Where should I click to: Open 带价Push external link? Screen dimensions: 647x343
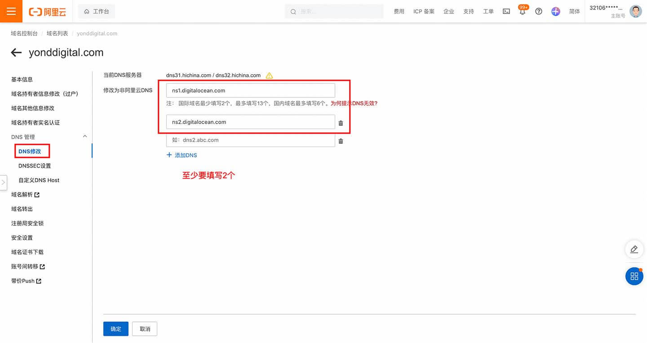pos(26,281)
